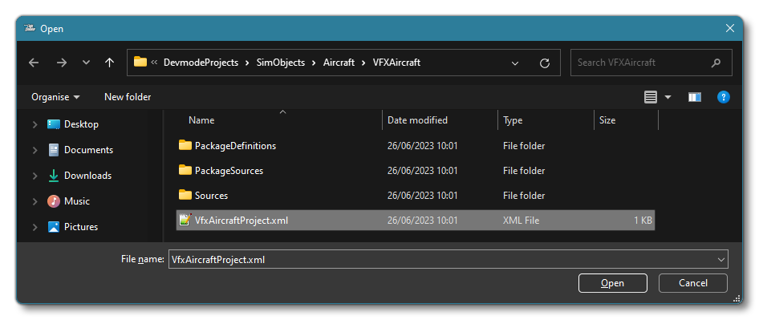
Task: Select the PackageDefinitions folder name
Action: pyautogui.click(x=235, y=146)
